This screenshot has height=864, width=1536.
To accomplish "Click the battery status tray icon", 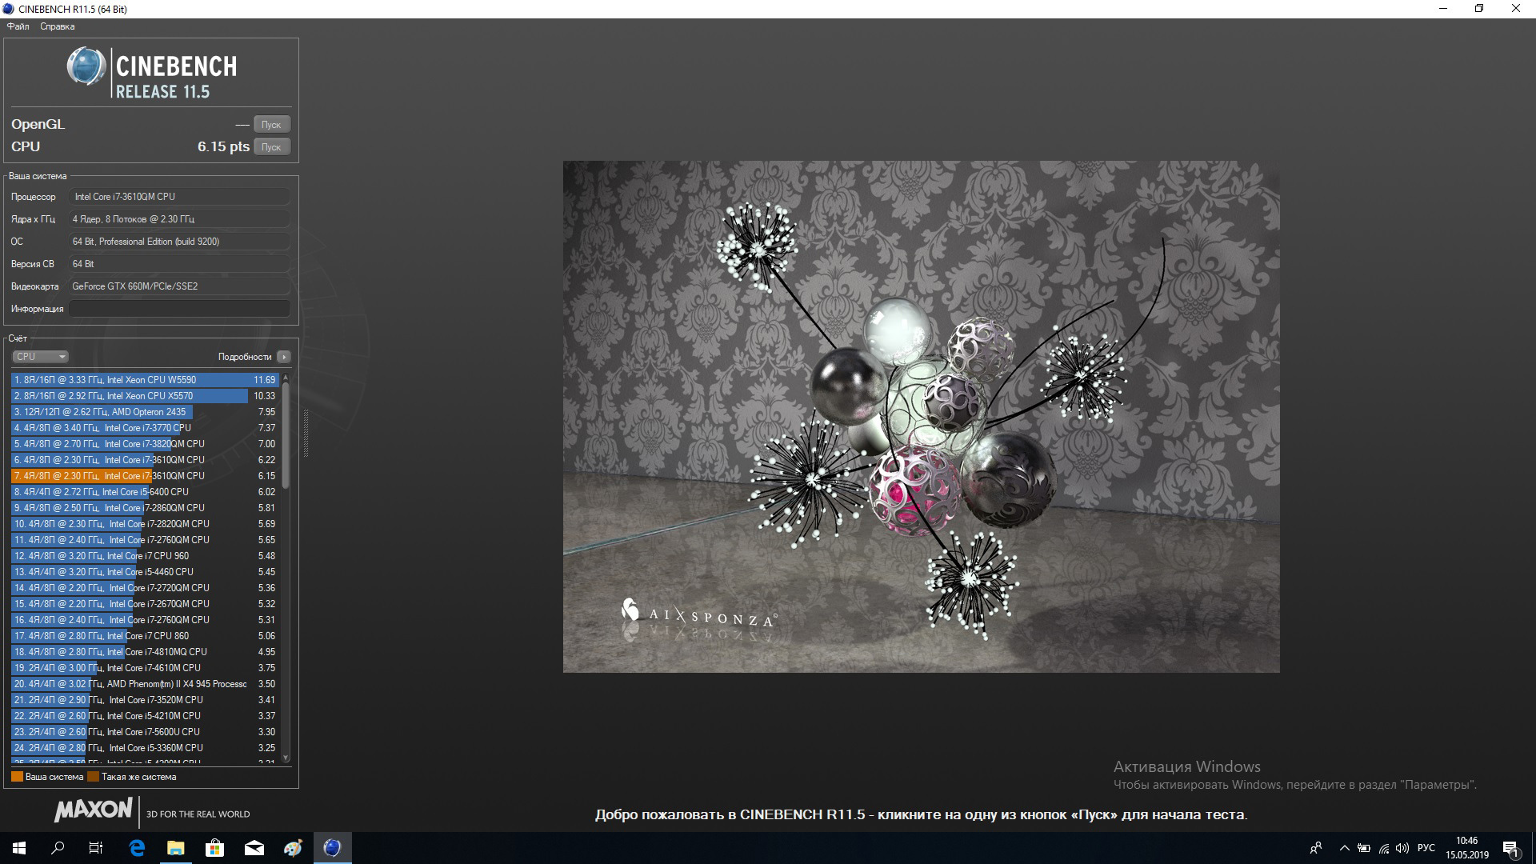I will [x=1364, y=848].
